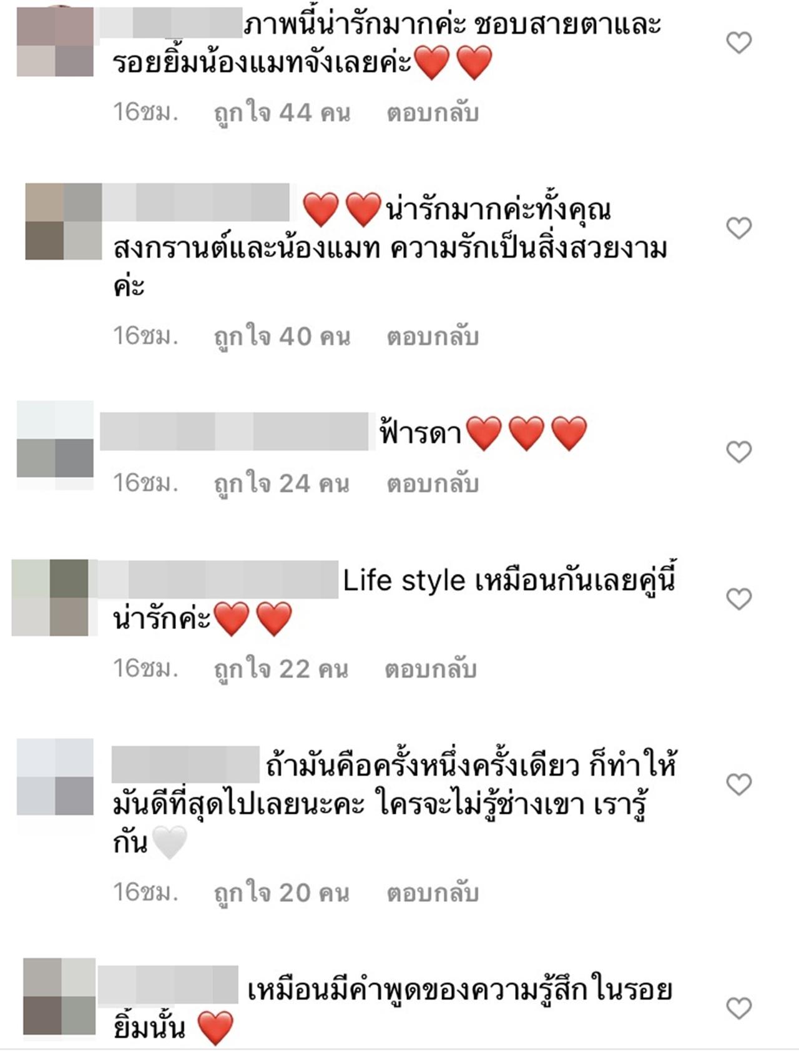View ถูกใจ 20 คน likers
Image resolution: width=799 pixels, height=1051 pixels.
click(282, 893)
